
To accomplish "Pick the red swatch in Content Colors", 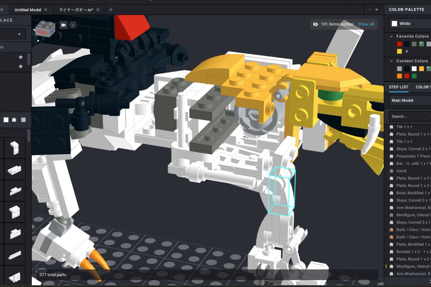I will point(407,76).
